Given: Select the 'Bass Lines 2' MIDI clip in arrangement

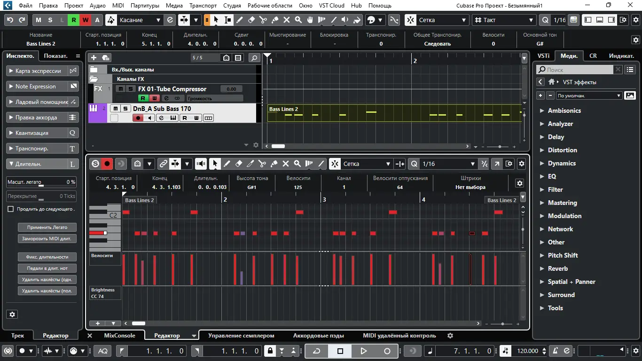Looking at the screenshot, I should click(394, 113).
